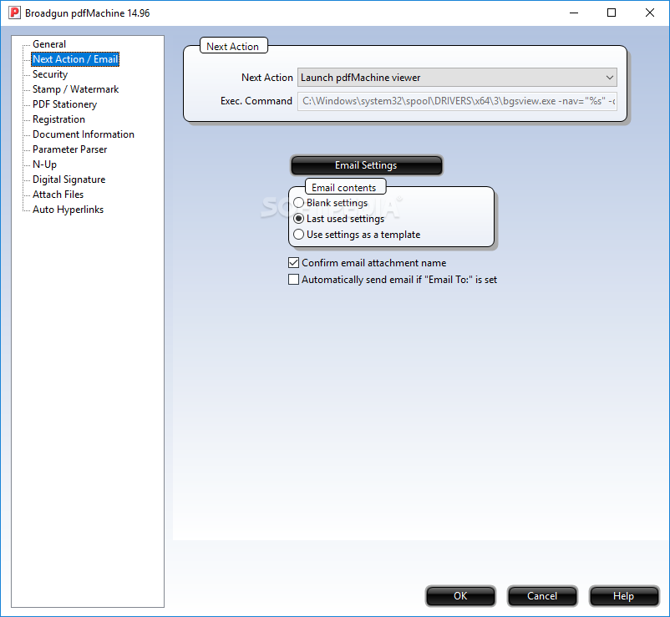Open Stamp / Watermark settings
This screenshot has width=670, height=617.
coord(76,89)
